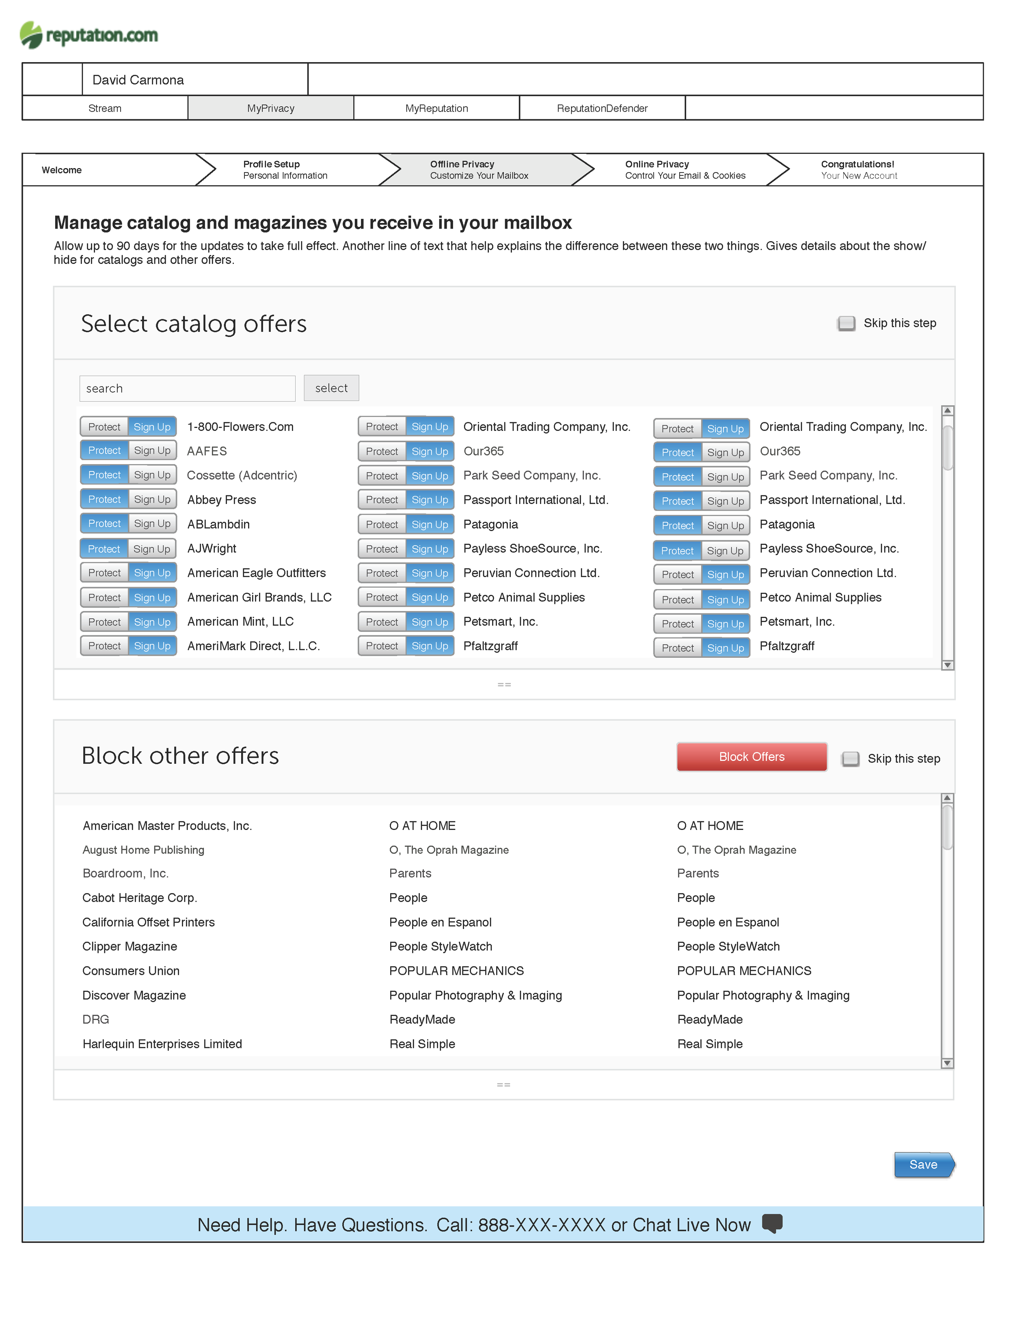
Task: Select Offline Privacy Customize Your Mailbox step
Action: pyautogui.click(x=483, y=170)
